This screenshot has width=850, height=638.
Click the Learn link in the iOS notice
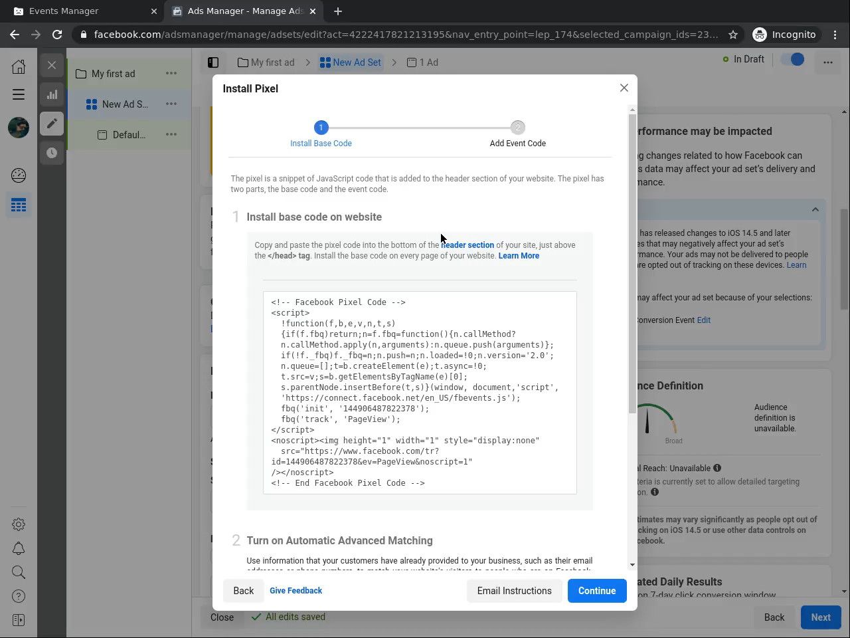pos(796,265)
